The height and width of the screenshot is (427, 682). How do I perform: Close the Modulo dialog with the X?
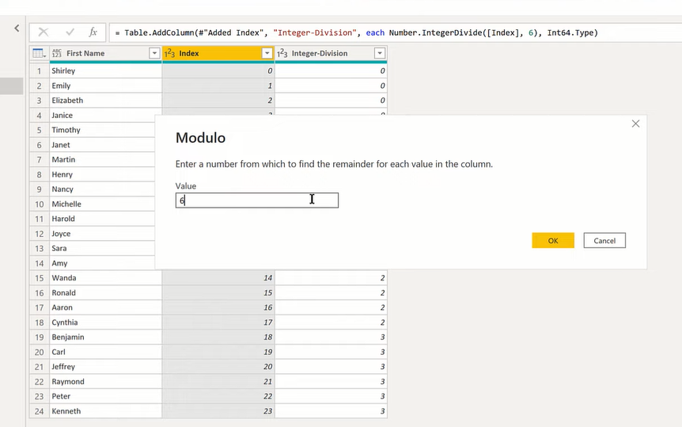point(635,124)
